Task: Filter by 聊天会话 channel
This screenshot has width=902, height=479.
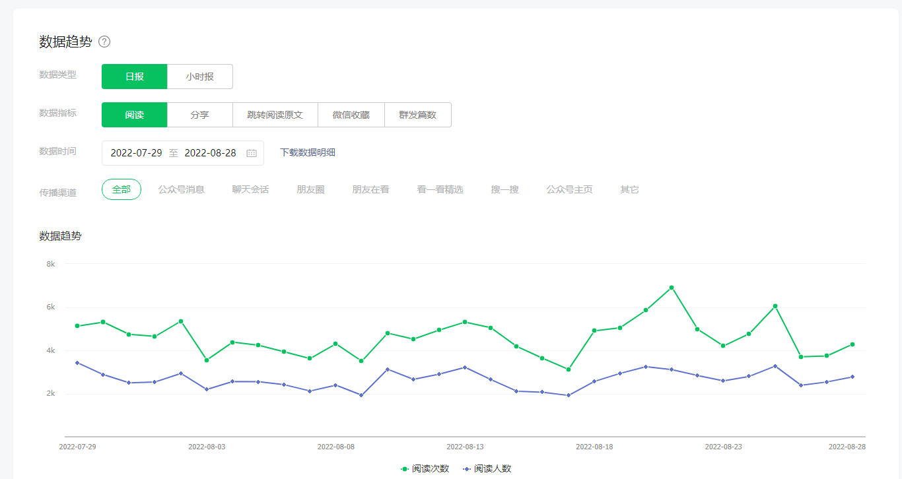Action: [250, 189]
